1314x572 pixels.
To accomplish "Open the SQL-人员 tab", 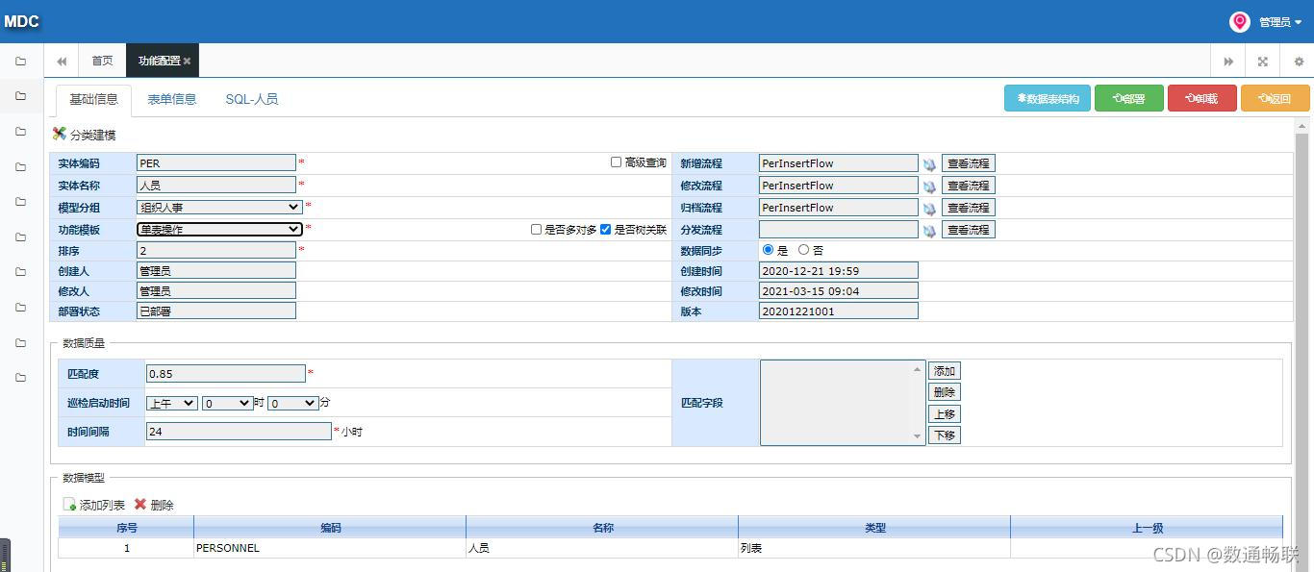I will (x=252, y=99).
